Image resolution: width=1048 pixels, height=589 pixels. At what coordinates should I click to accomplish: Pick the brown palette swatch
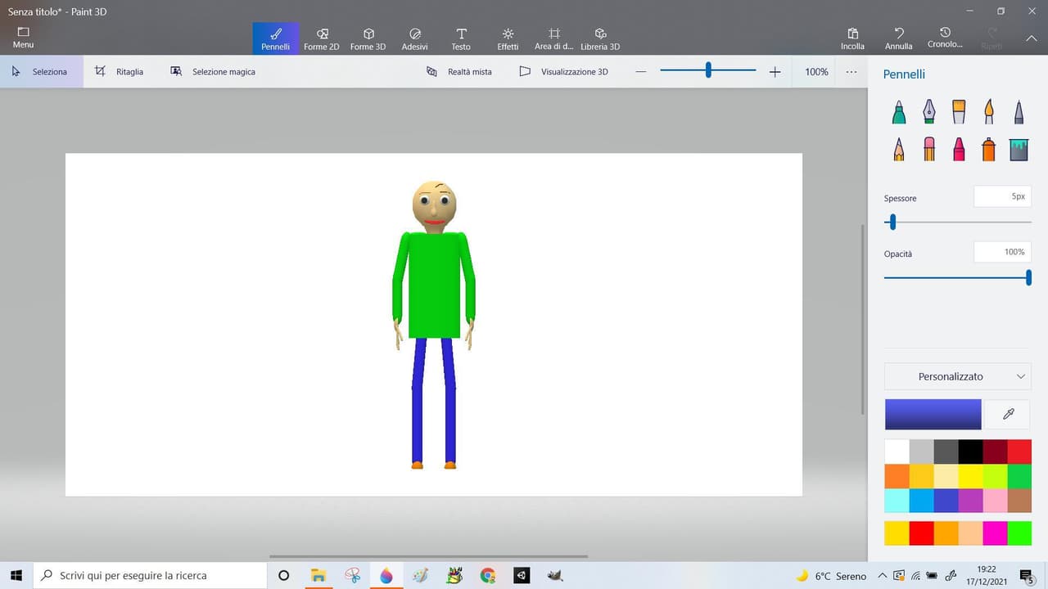tap(1019, 501)
